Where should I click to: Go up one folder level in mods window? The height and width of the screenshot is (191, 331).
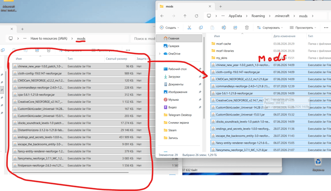coord(185,16)
